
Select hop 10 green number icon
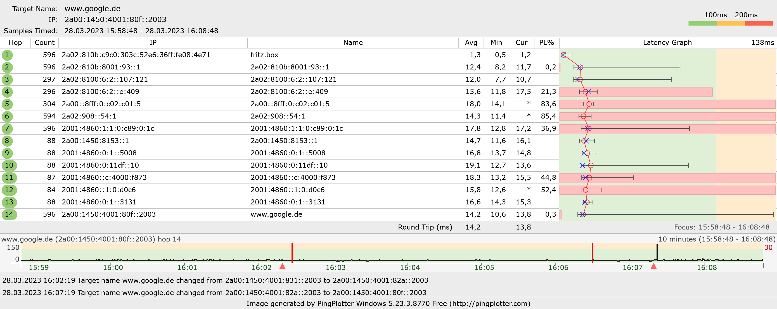pyautogui.click(x=9, y=165)
